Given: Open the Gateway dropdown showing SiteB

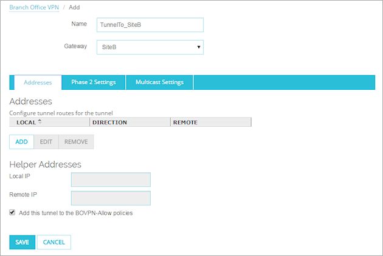Looking at the screenshot, I should [x=150, y=47].
